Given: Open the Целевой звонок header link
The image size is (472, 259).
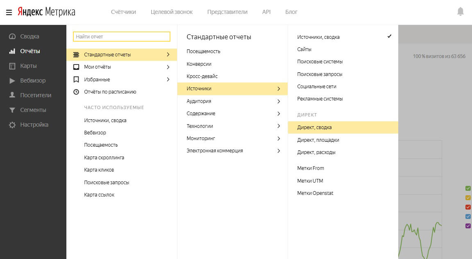Looking at the screenshot, I should coord(172,12).
